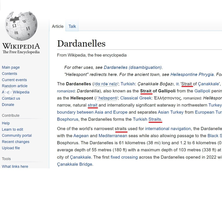222x201 pixels.
Task: Switch to the Talk tab
Action: point(72,26)
